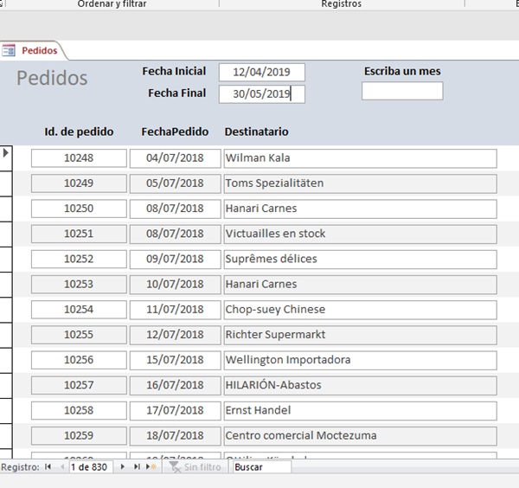This screenshot has width=519, height=488.
Task: Click destinatario Wellington Importadora
Action: (360, 360)
